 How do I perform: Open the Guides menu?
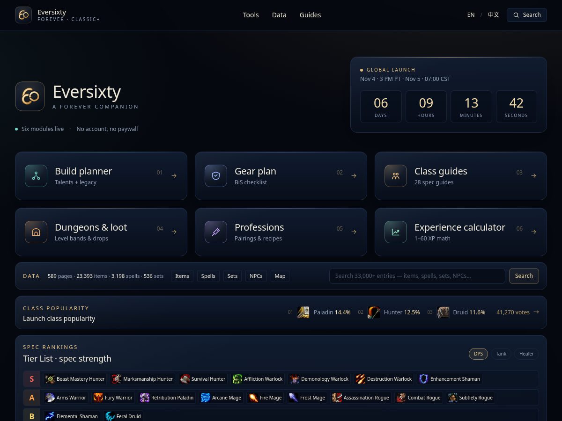[311, 15]
